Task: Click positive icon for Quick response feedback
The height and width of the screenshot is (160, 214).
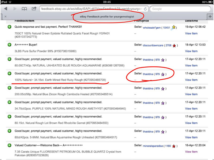Action: pyautogui.click(x=9, y=27)
